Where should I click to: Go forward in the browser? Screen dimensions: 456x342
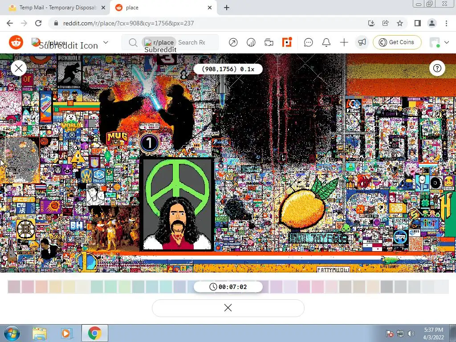24,23
